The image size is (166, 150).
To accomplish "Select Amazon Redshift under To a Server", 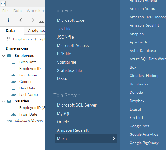I will pos(73,130).
